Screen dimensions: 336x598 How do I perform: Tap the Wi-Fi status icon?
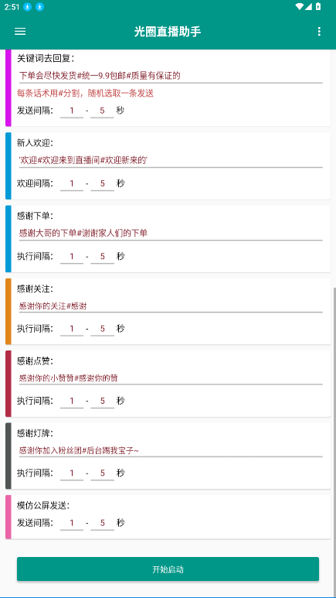[x=300, y=6]
